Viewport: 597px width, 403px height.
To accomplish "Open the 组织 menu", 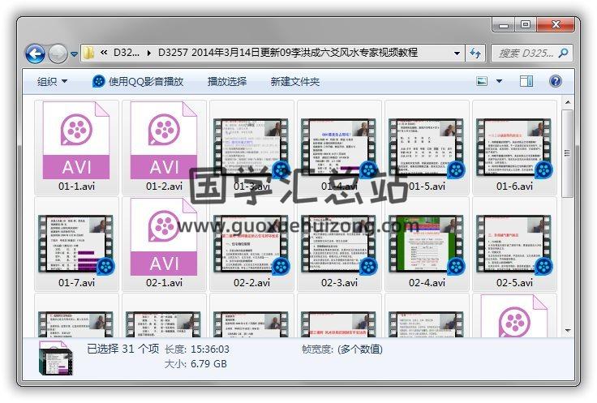I will coord(52,81).
